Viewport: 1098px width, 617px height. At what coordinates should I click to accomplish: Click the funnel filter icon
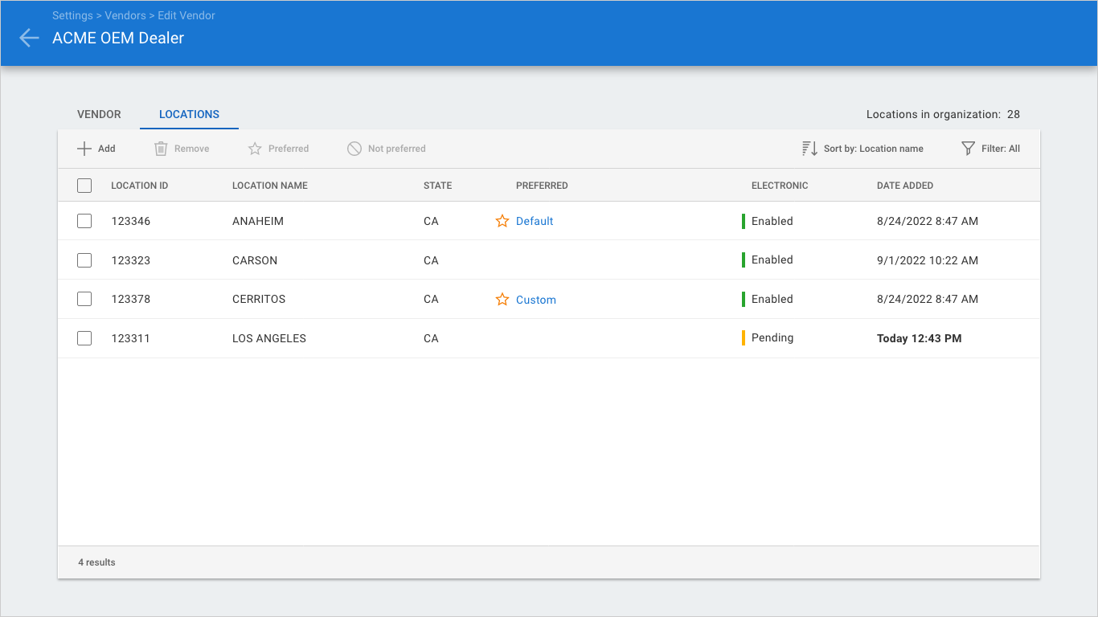pos(969,149)
